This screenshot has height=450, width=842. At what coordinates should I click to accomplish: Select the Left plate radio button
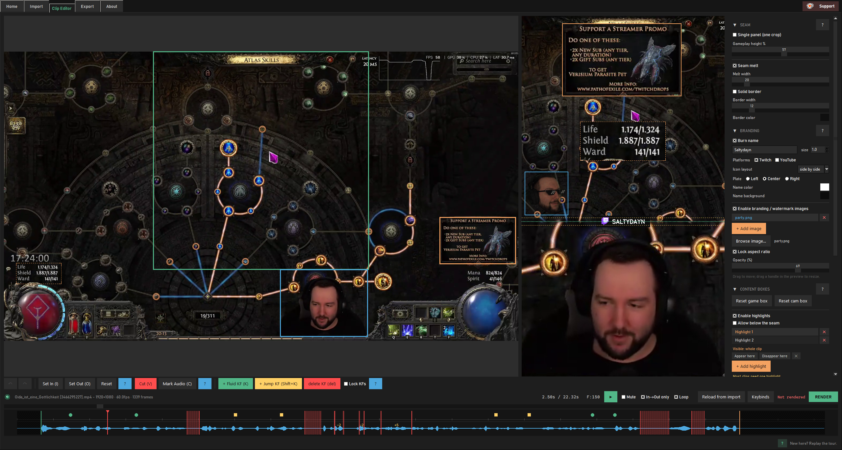[x=748, y=179]
